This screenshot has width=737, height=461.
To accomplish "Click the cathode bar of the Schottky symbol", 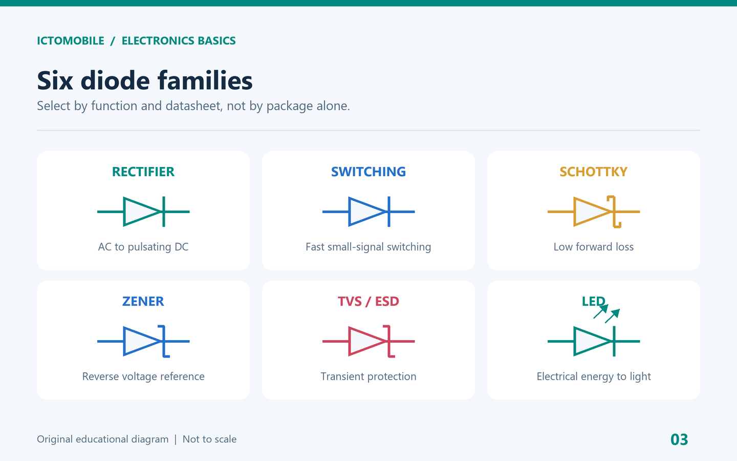I will tap(614, 212).
